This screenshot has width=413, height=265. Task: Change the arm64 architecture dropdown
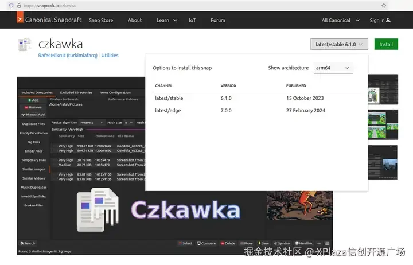(x=333, y=68)
